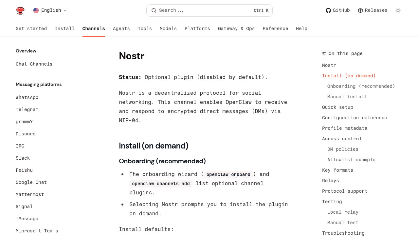Click the 'On this page' list icon

pos(324,54)
